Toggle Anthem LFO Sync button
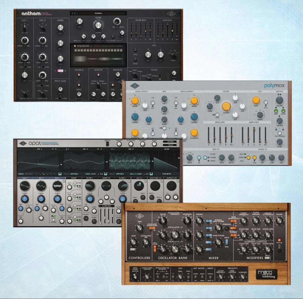 136,50
